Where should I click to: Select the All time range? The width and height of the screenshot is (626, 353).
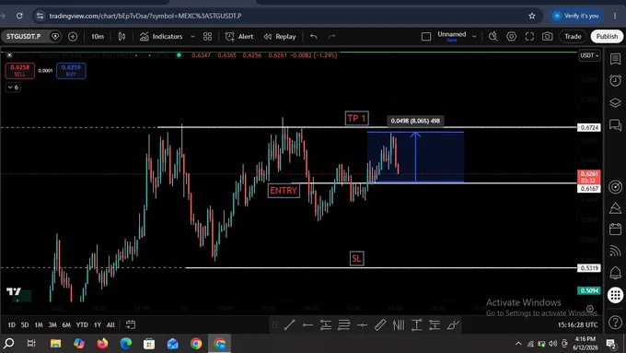point(110,324)
